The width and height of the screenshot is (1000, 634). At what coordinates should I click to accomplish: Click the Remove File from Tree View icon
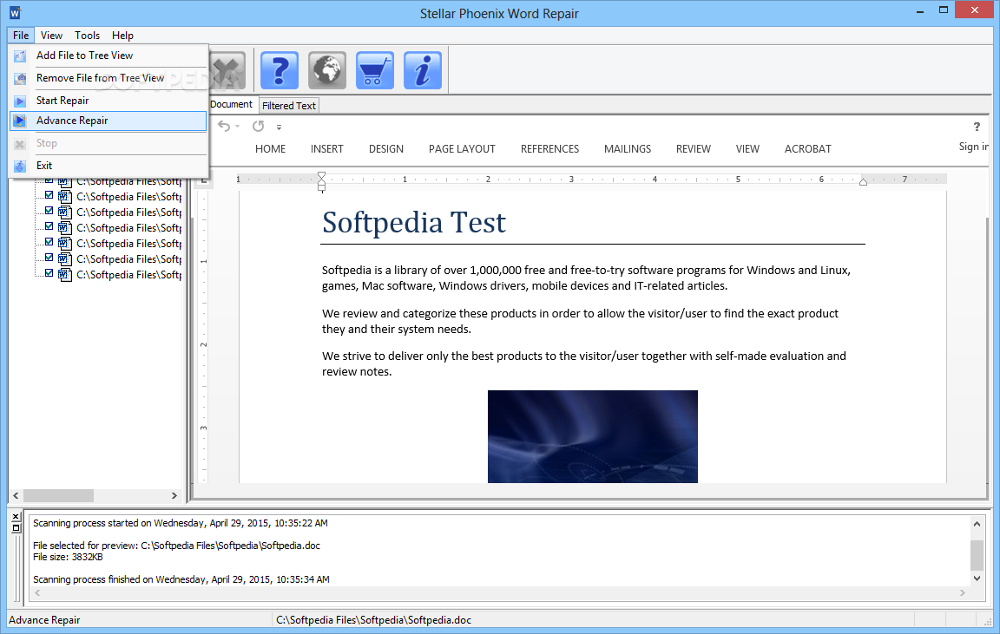point(21,78)
